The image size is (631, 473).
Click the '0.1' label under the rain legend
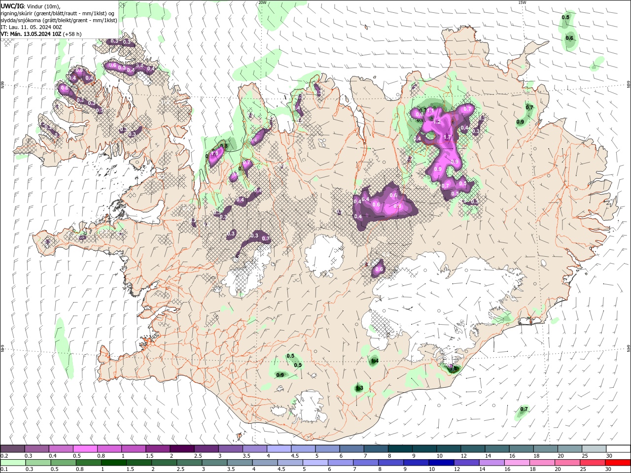(4, 470)
